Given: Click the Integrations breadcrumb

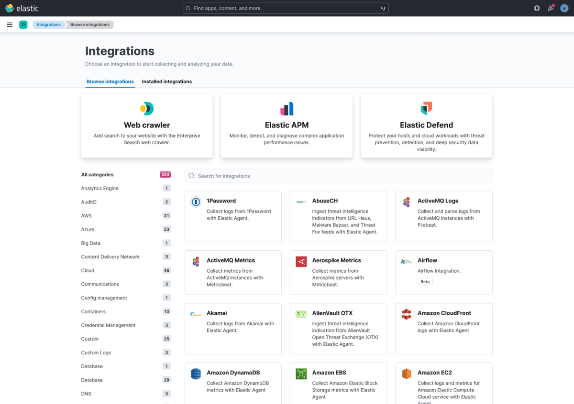Looking at the screenshot, I should pyautogui.click(x=49, y=24).
